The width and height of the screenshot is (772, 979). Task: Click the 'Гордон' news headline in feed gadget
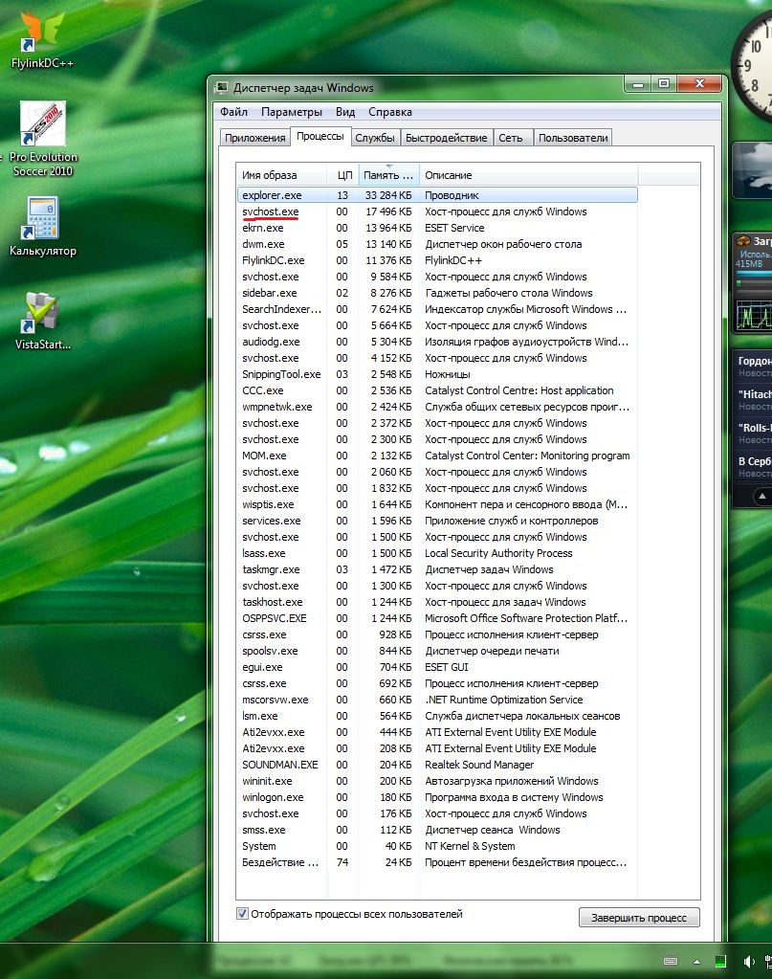coord(755,362)
